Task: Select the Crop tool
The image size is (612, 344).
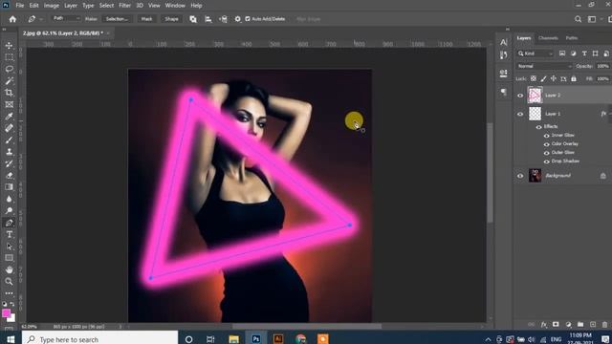Action: pyautogui.click(x=9, y=93)
